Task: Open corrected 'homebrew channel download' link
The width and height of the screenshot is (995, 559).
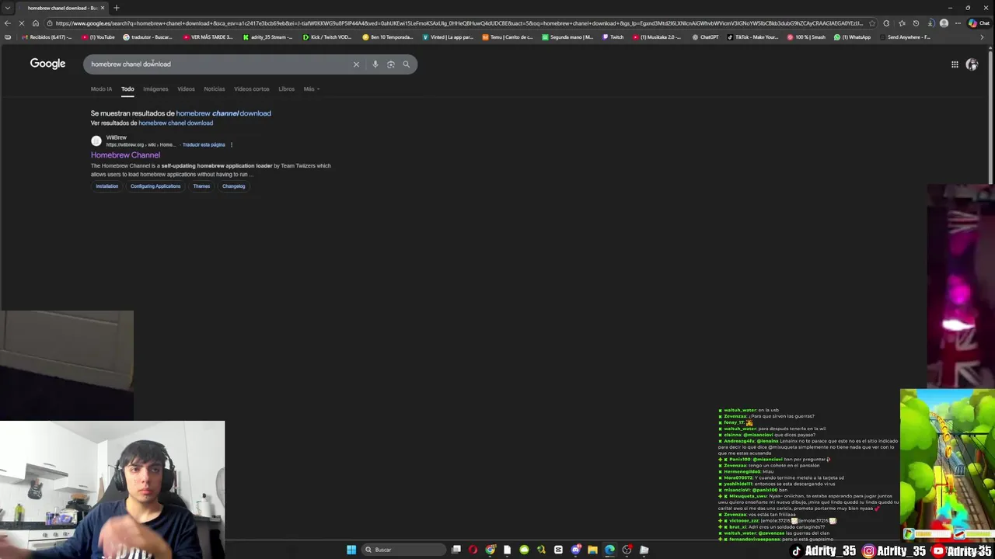Action: click(x=224, y=113)
